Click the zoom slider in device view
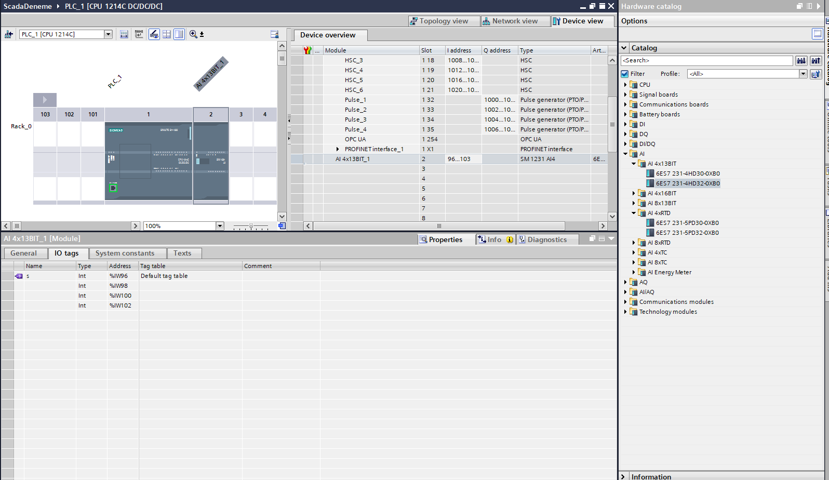Viewport: 829px width, 480px height. click(x=251, y=226)
